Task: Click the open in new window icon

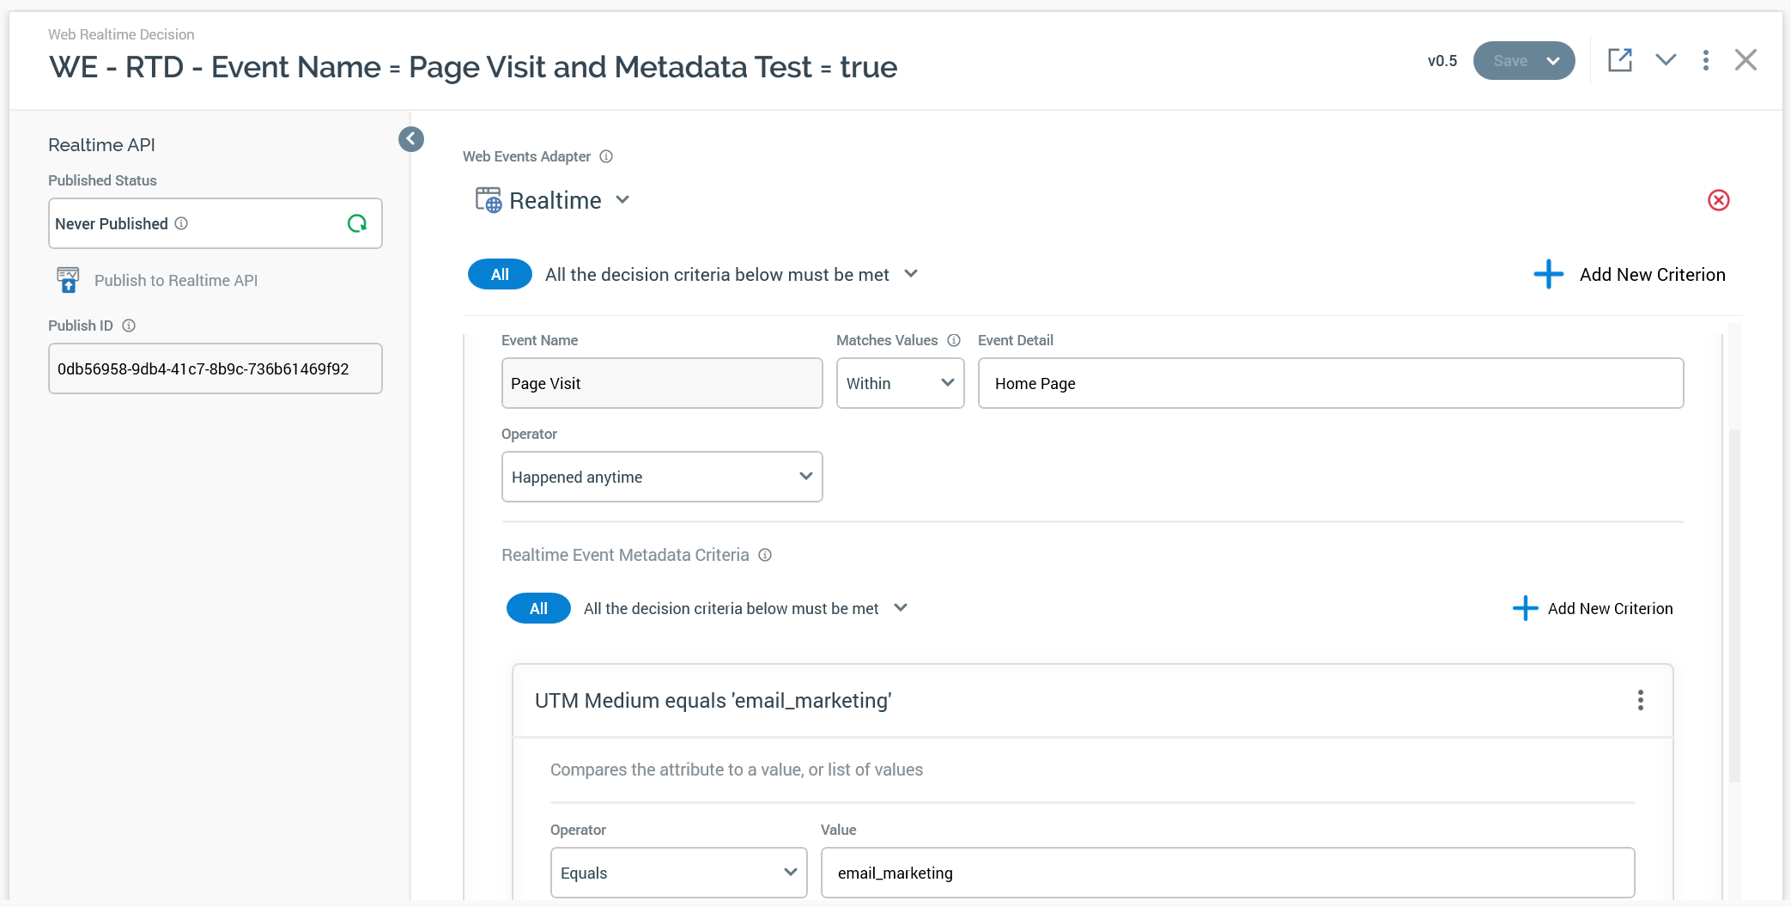Action: [x=1619, y=60]
